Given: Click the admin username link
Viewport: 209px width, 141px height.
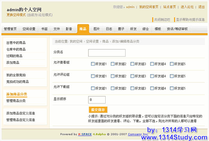Looking at the screenshot, I should coord(130,7).
